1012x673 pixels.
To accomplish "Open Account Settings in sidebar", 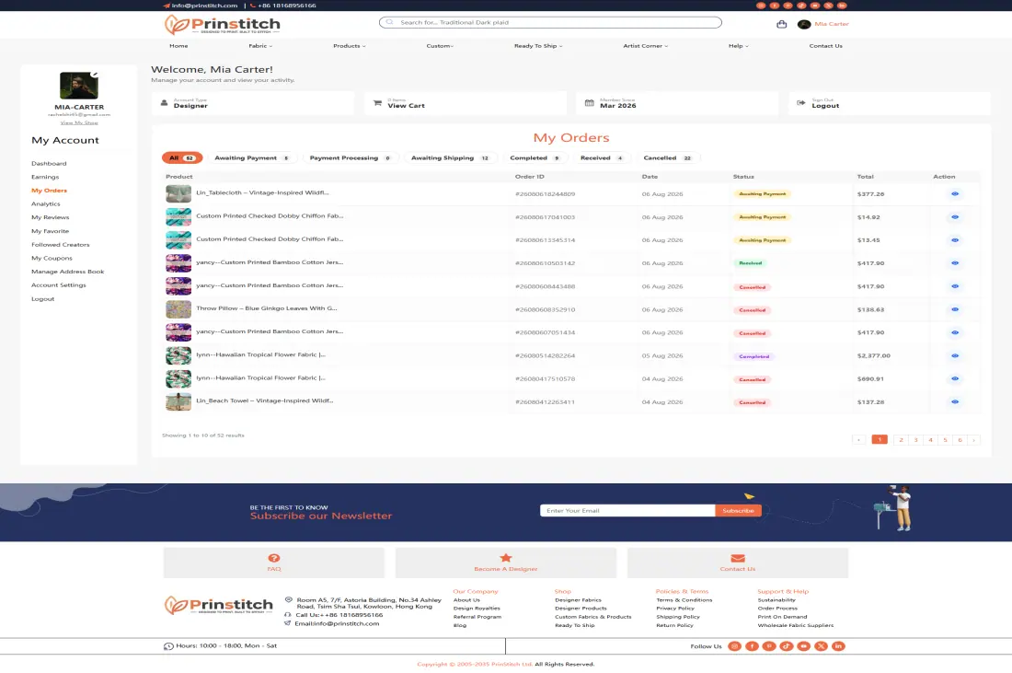I will pyautogui.click(x=59, y=284).
